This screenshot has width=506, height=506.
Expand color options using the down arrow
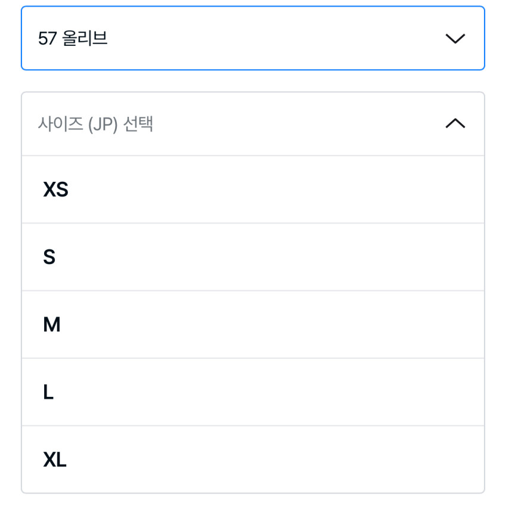coord(455,39)
